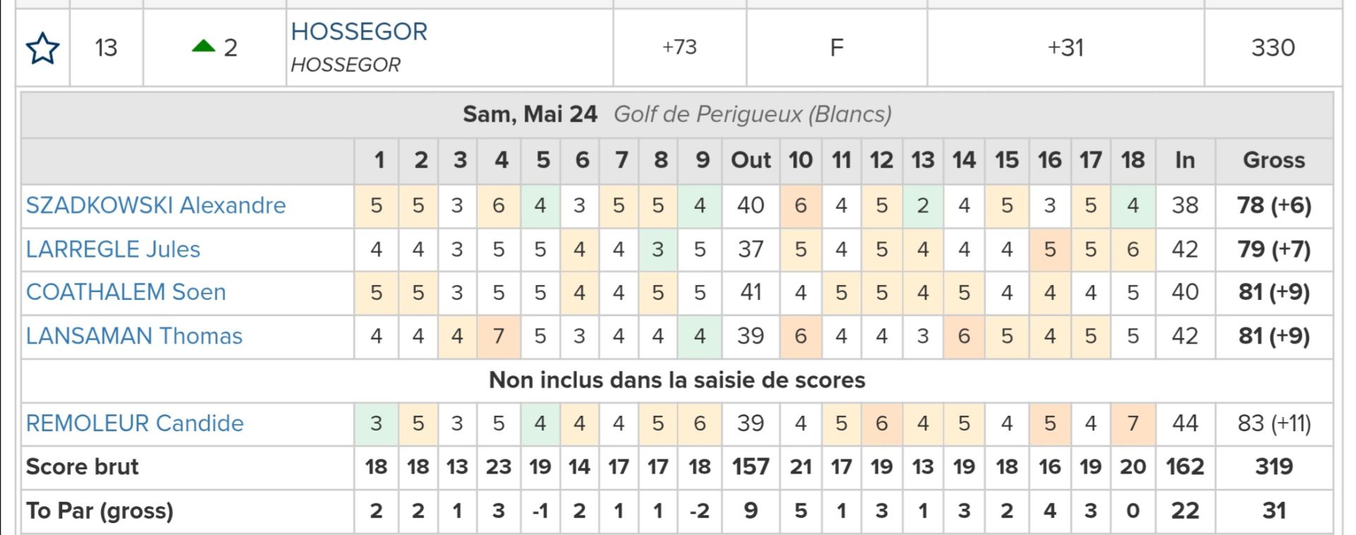Open SZADKOWSKI Alexandre's player page
The image size is (1356, 535).
tap(156, 205)
